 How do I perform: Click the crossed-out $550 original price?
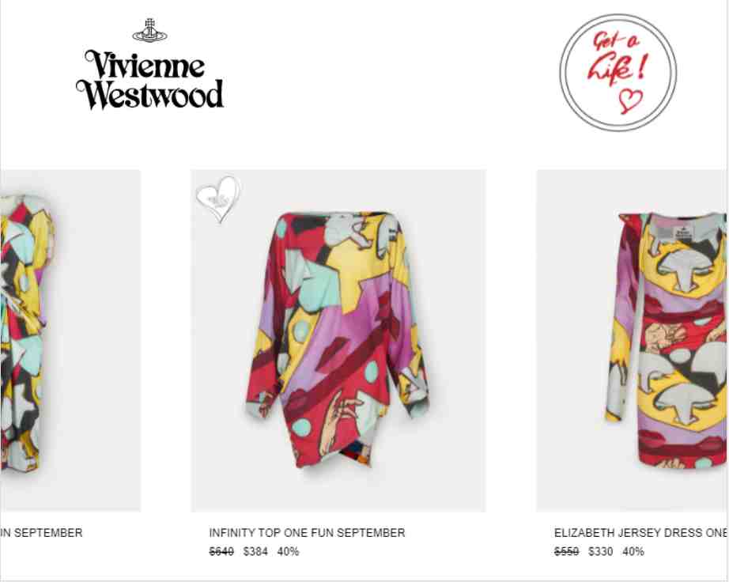click(x=566, y=552)
